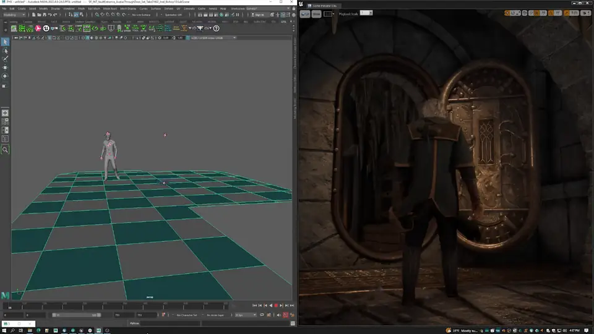This screenshot has height=334, width=594.
Task: Click the shield shelf icon
Action: [111, 28]
